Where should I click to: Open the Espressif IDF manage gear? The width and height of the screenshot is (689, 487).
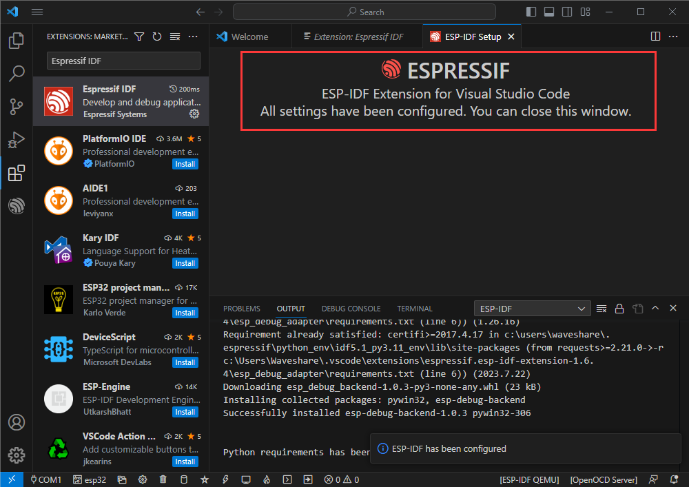coord(194,114)
